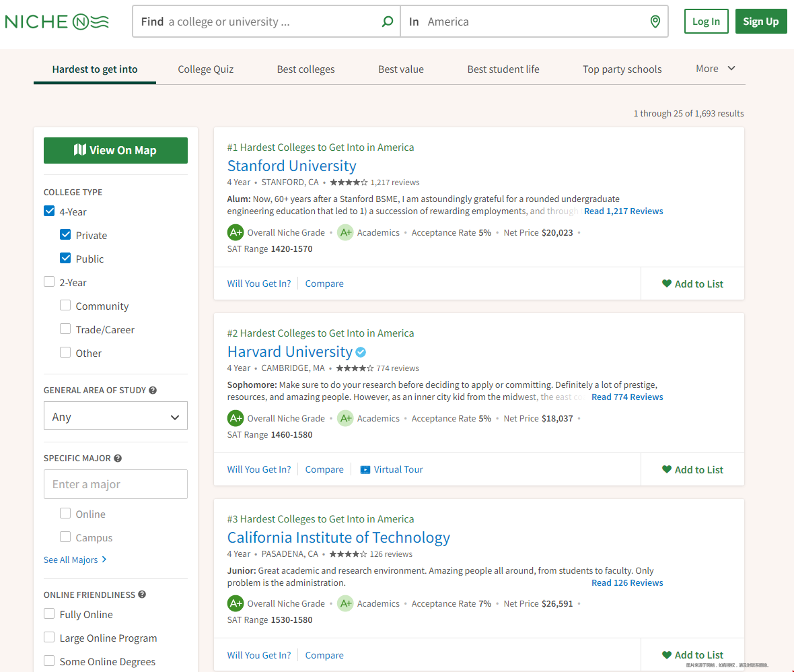Click the Find college search field

click(266, 22)
